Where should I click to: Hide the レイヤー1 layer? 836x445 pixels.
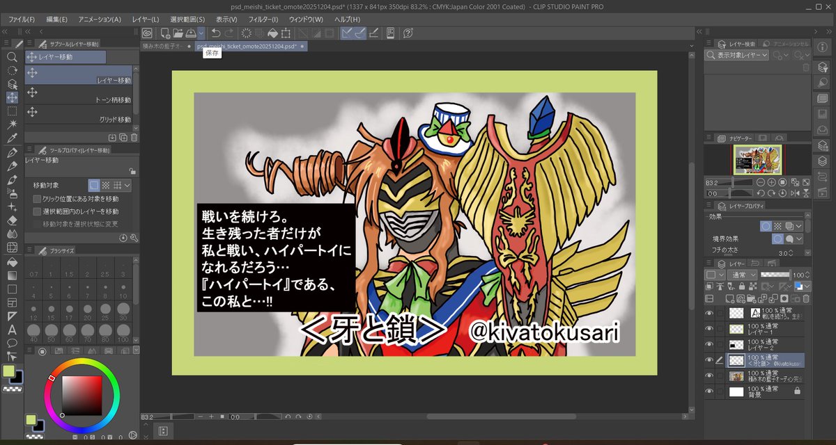(709, 329)
